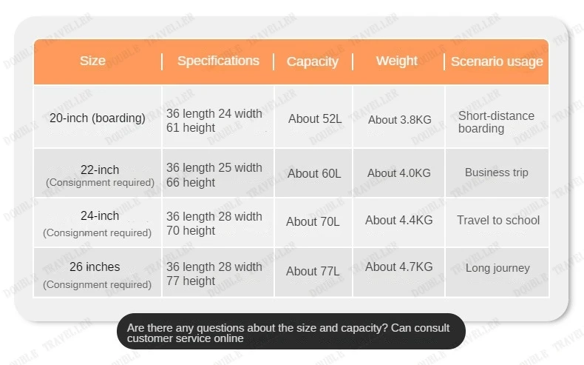Click the About 60L capacity cell
Image resolution: width=584 pixels, height=365 pixels.
[x=314, y=173]
